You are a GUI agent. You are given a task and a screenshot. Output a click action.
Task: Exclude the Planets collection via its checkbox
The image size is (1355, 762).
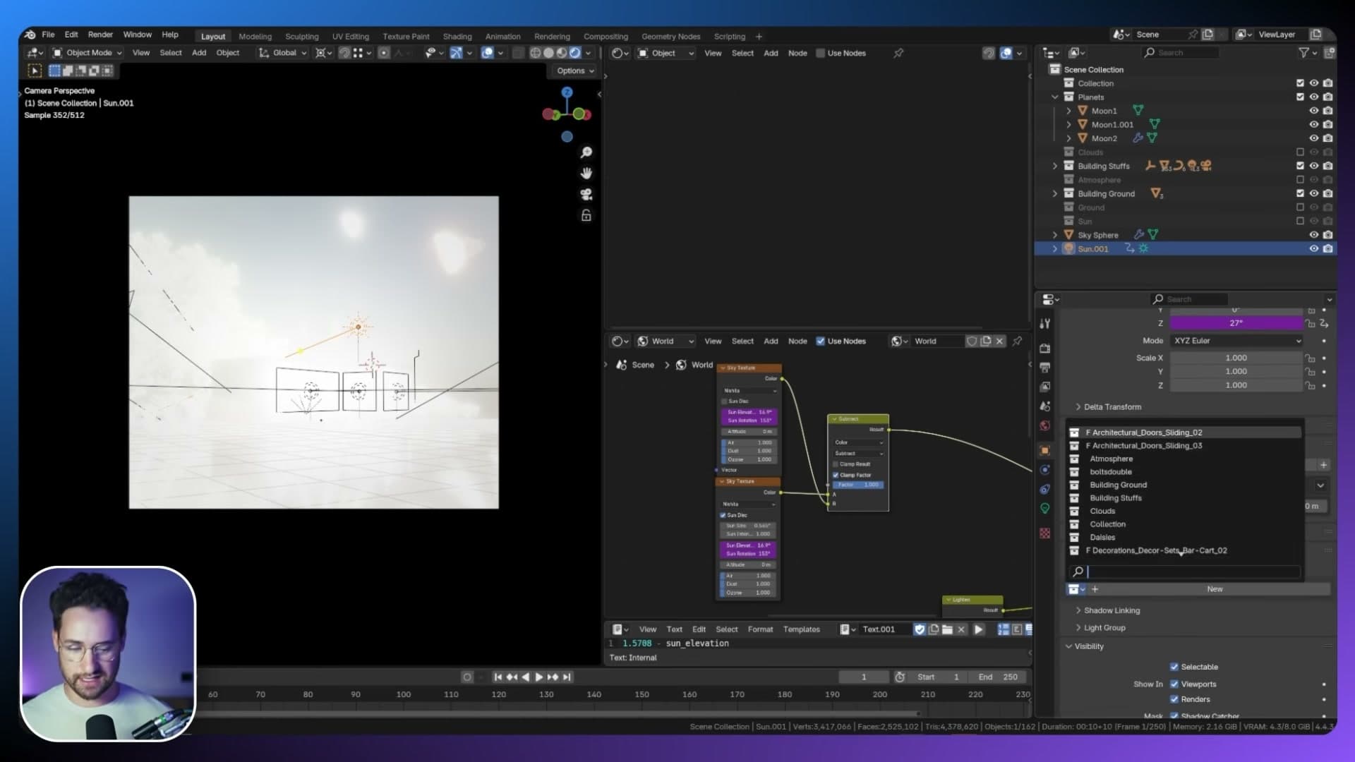(1300, 97)
